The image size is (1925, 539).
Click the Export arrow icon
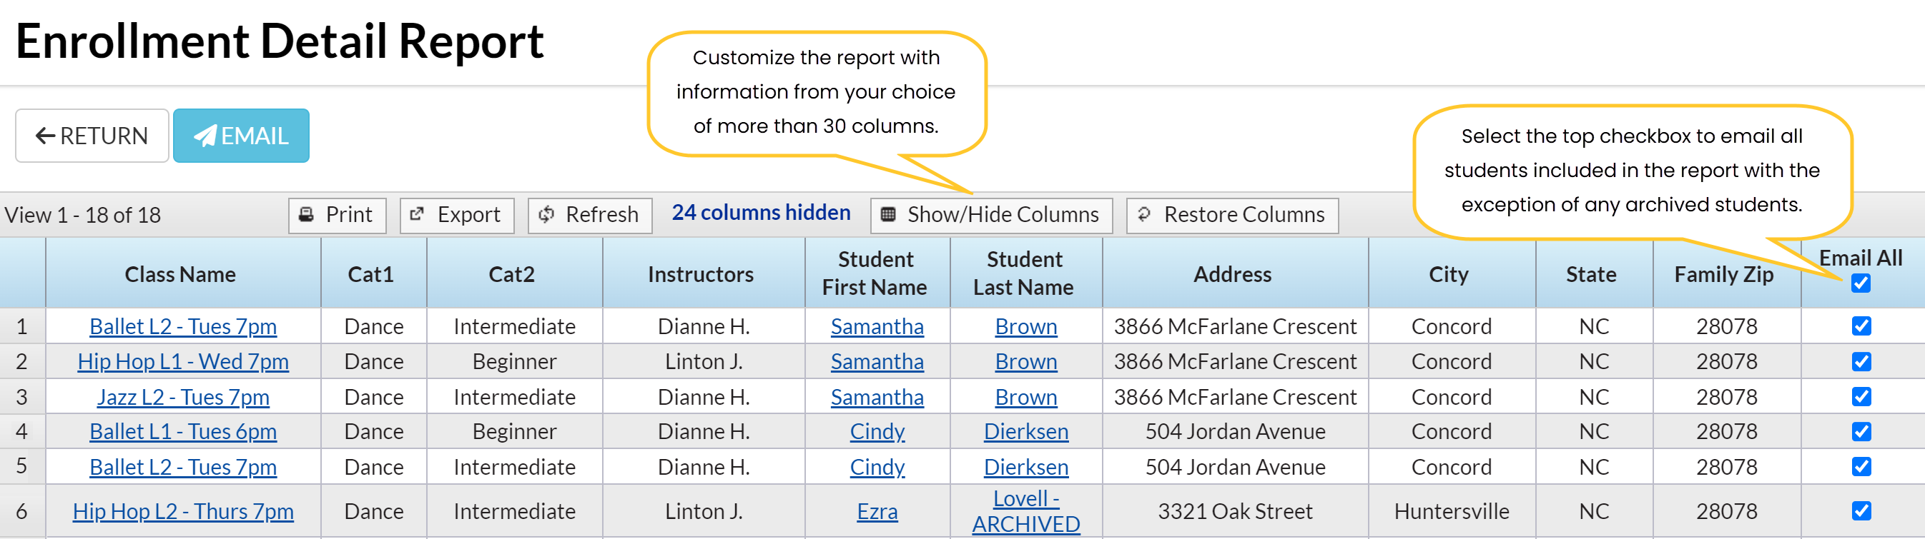click(x=417, y=215)
